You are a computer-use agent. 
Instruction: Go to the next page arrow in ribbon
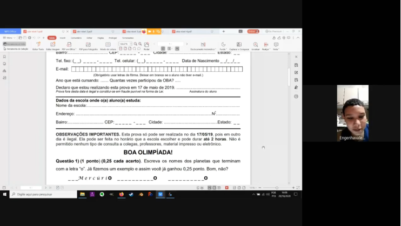point(187,44)
